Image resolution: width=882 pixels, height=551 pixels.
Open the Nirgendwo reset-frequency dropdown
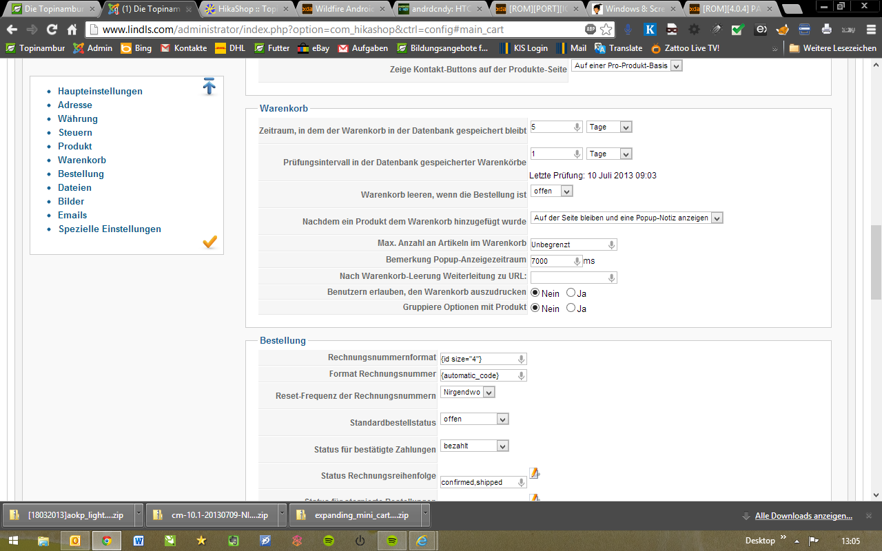[467, 392]
